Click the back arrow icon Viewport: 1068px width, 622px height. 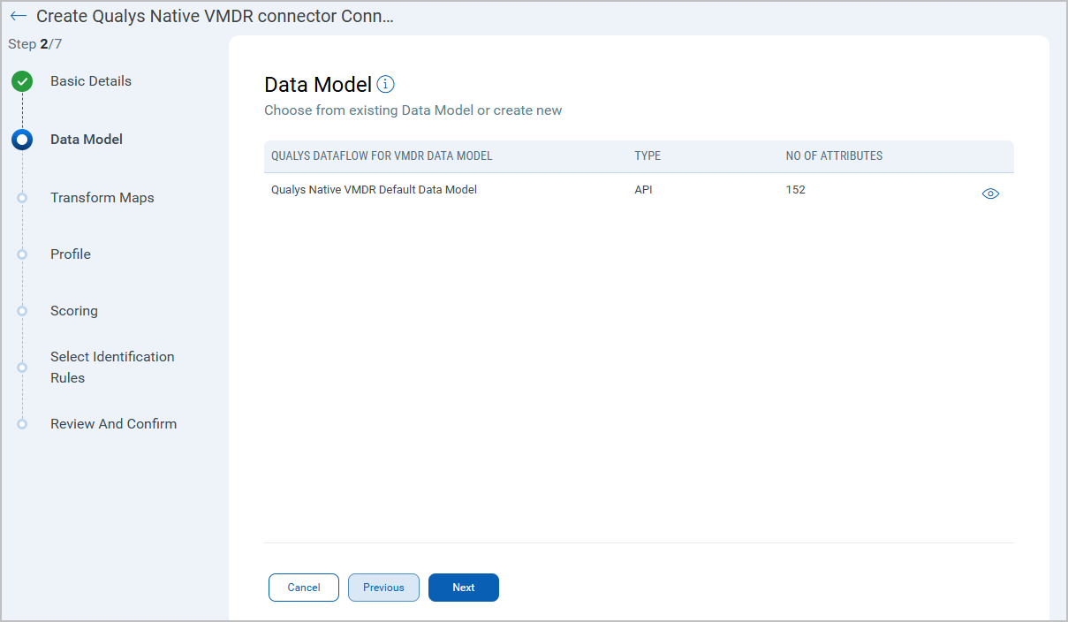(18, 16)
